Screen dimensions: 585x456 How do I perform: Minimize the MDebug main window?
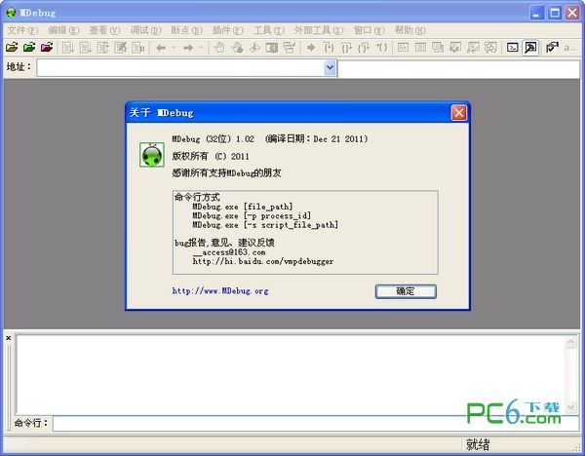(537, 13)
